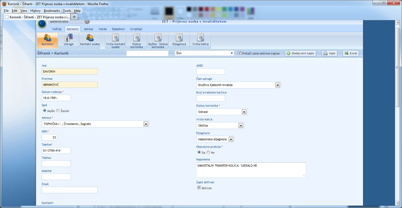Select the Muški radio button

click(45, 111)
